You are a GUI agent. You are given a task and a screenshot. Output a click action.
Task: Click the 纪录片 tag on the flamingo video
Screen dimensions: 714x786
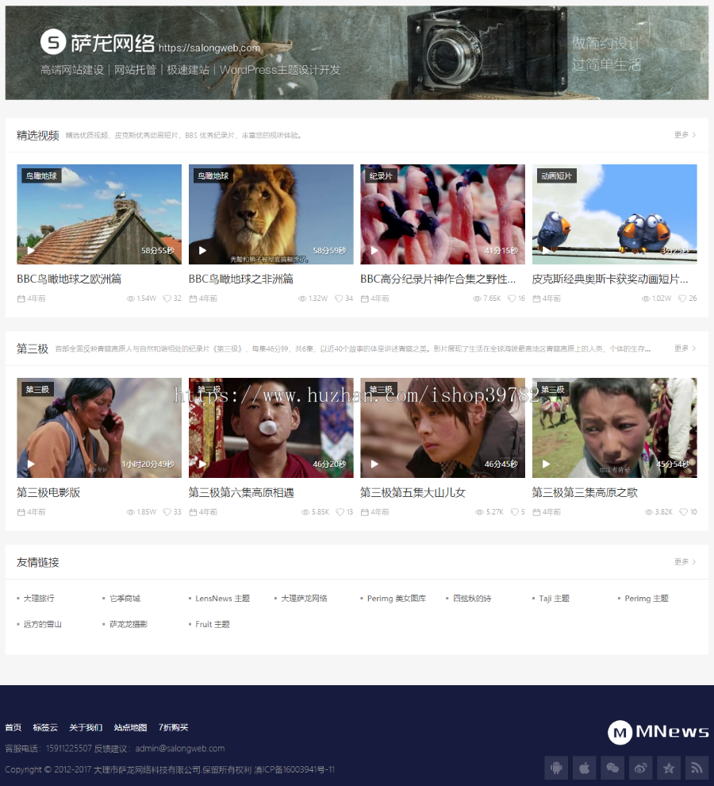[381, 176]
